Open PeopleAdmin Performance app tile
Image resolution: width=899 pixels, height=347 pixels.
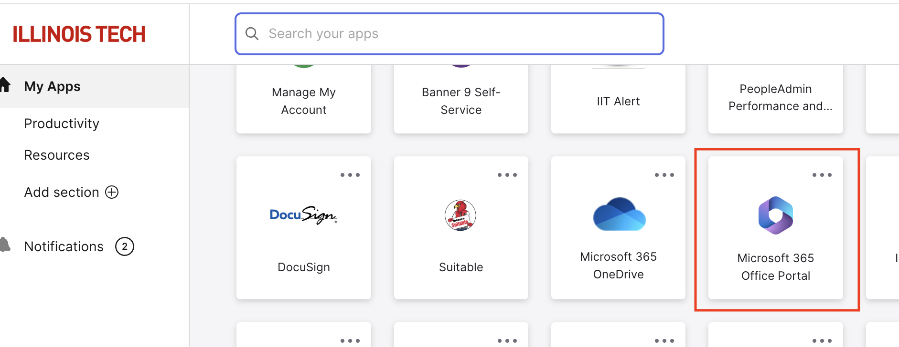pos(776,99)
